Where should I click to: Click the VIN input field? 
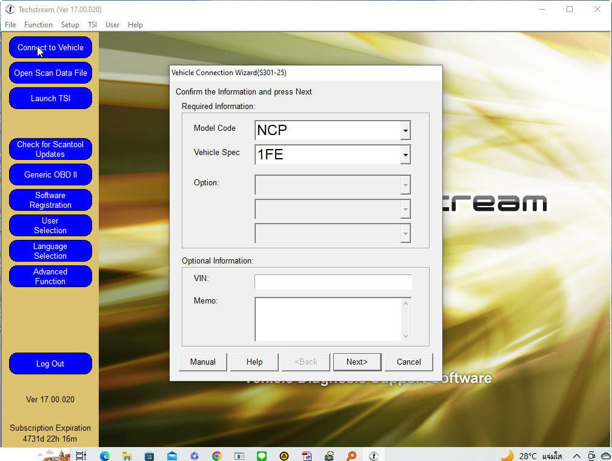(333, 282)
